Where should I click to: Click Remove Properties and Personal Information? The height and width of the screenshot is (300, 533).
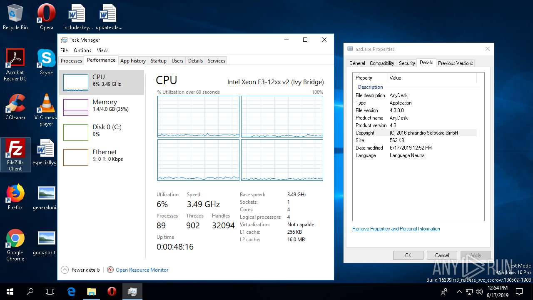point(396,229)
